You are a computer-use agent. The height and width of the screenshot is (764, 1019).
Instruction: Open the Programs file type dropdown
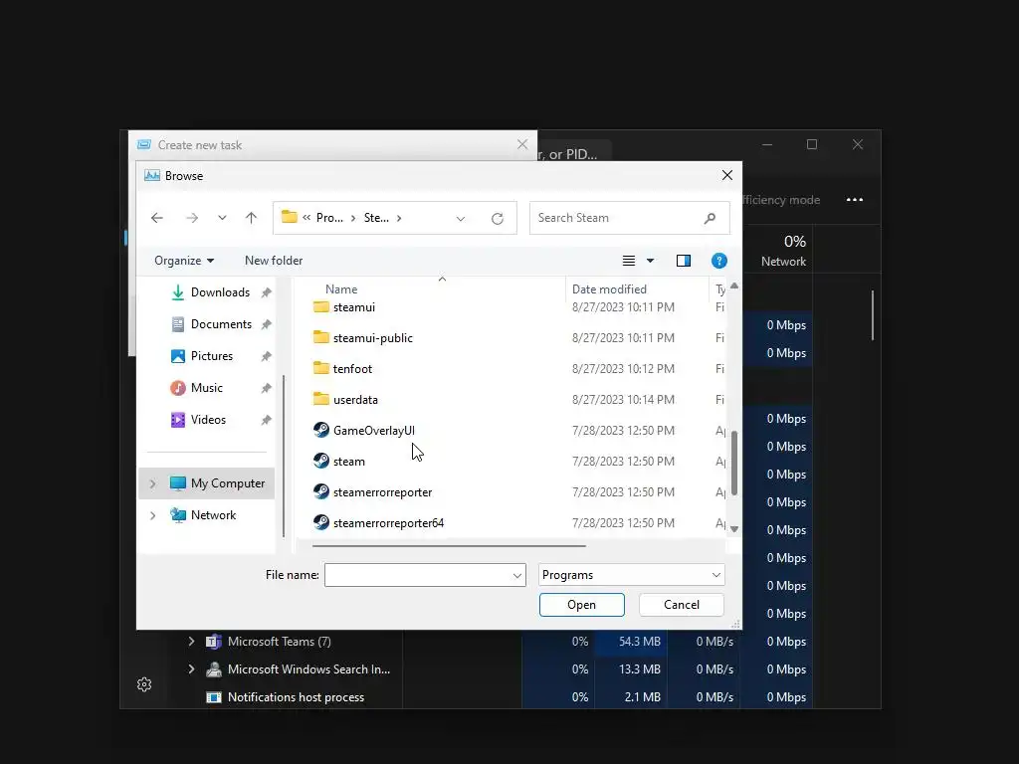click(x=632, y=575)
